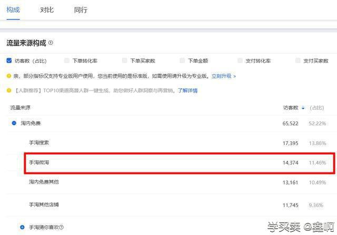Open the 了解详情 link
The width and height of the screenshot is (337, 235).
pos(187,90)
